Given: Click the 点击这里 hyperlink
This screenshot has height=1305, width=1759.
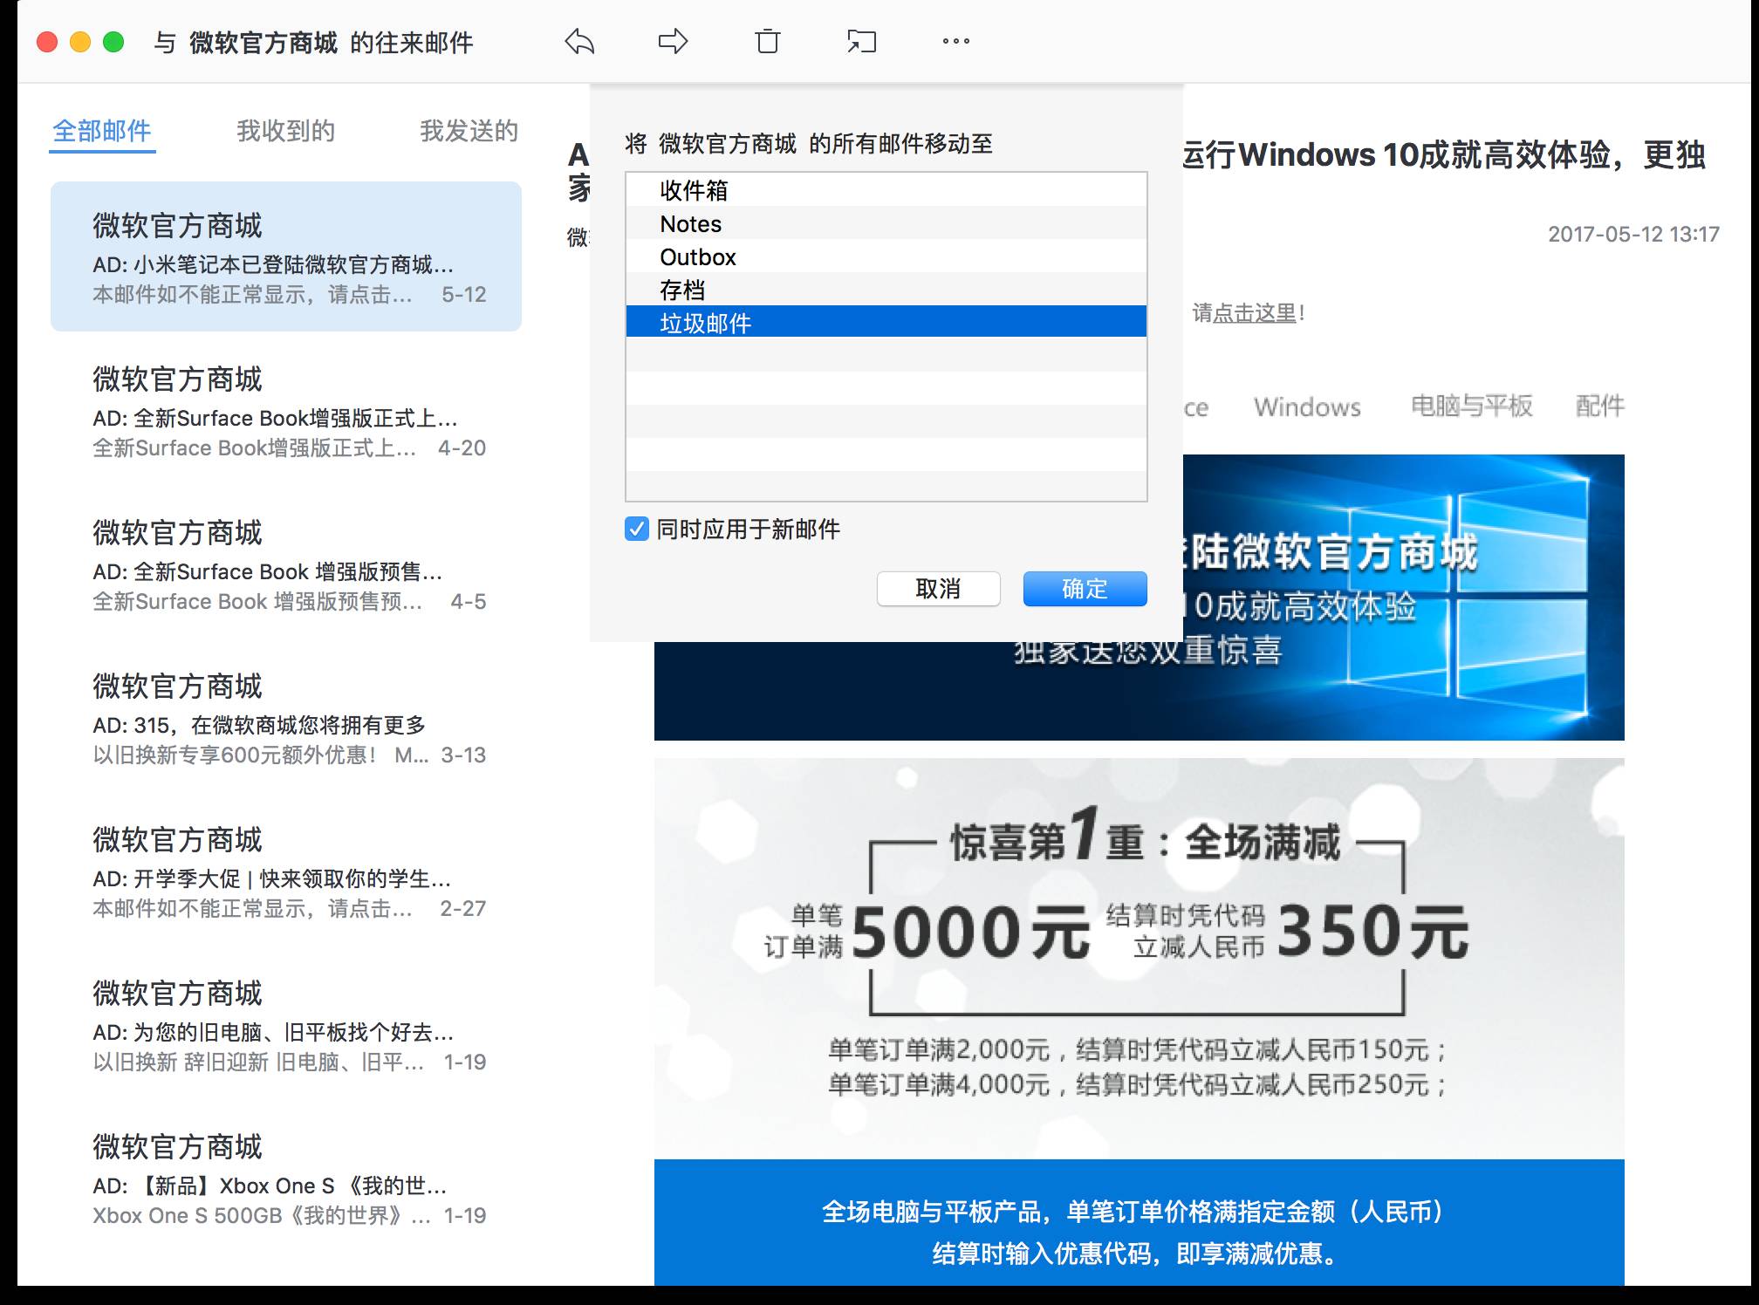Looking at the screenshot, I should pyautogui.click(x=1255, y=313).
